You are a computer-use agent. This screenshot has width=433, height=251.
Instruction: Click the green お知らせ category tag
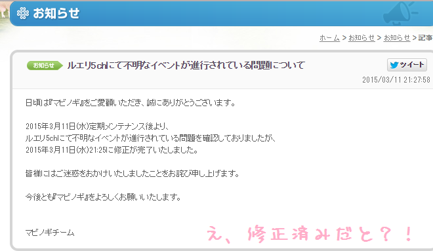coord(44,66)
